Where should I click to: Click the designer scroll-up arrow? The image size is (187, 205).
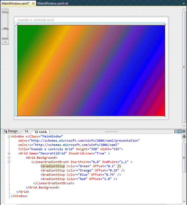pos(184,9)
